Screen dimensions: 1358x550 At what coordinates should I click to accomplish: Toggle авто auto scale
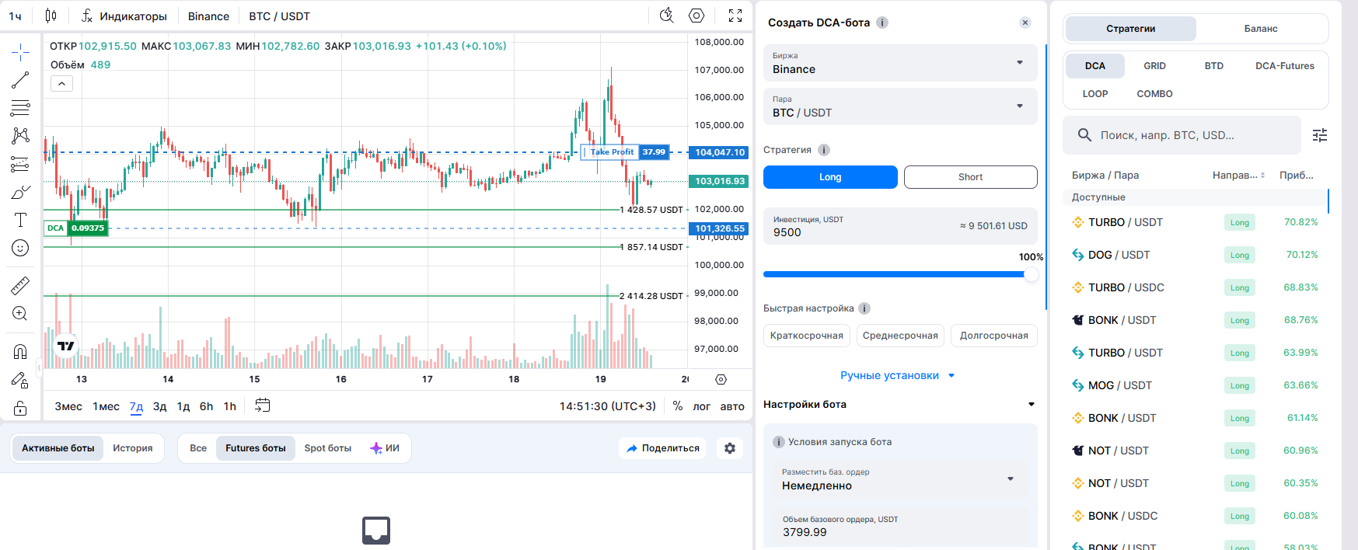732,406
